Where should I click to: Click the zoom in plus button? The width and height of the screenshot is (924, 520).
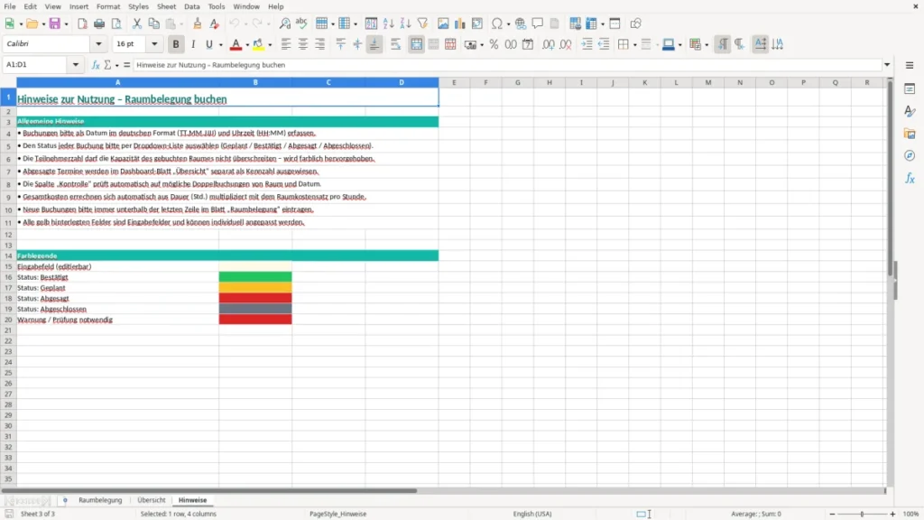coord(892,514)
